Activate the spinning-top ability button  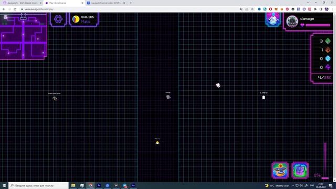pyautogui.click(x=280, y=170)
